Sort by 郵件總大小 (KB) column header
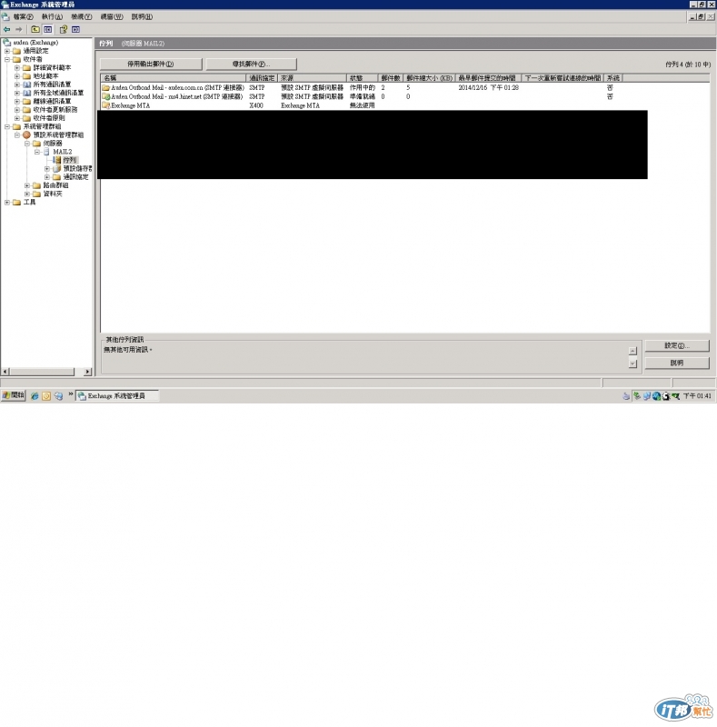Image resolution: width=717 pixels, height=727 pixels. click(430, 78)
